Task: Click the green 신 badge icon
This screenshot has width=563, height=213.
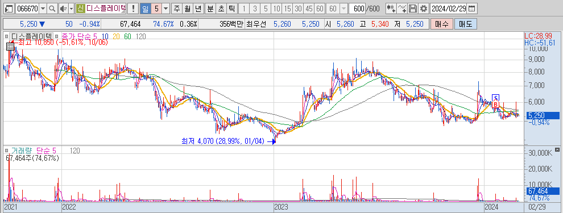Action: 80,9
